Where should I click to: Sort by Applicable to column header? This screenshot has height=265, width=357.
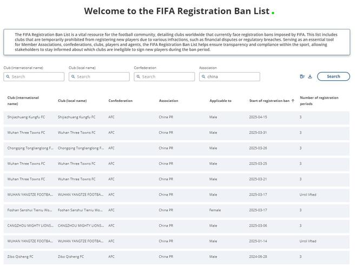click(220, 101)
